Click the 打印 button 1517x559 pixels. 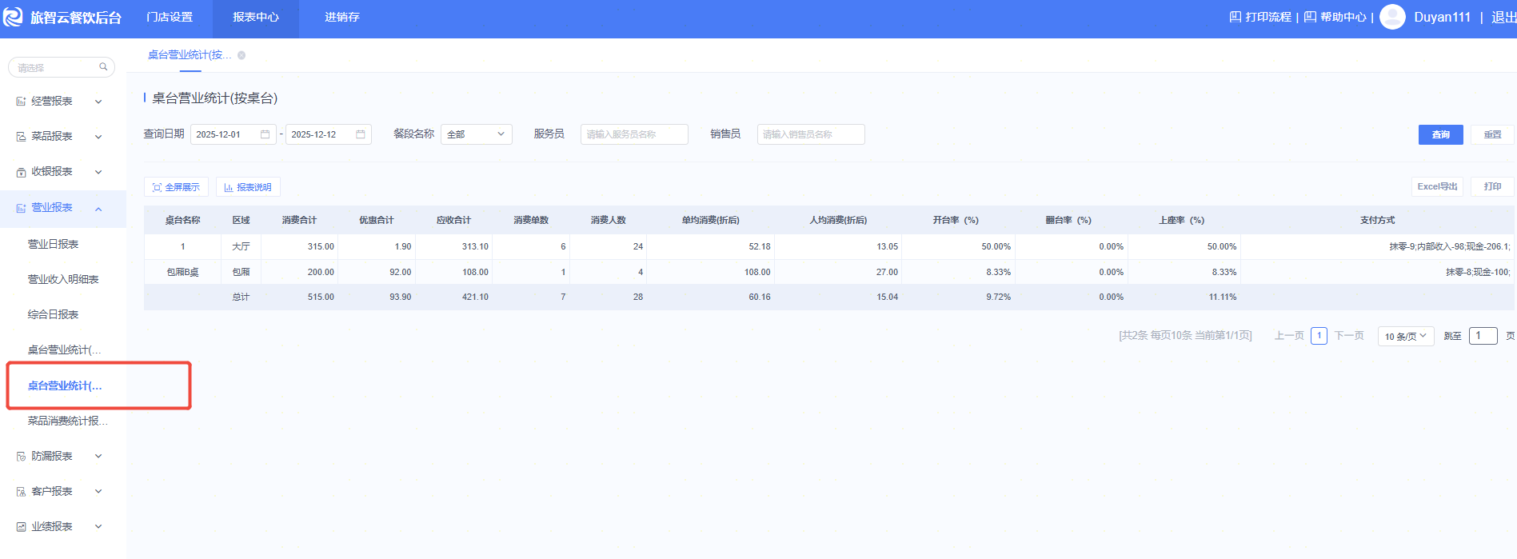(1492, 186)
